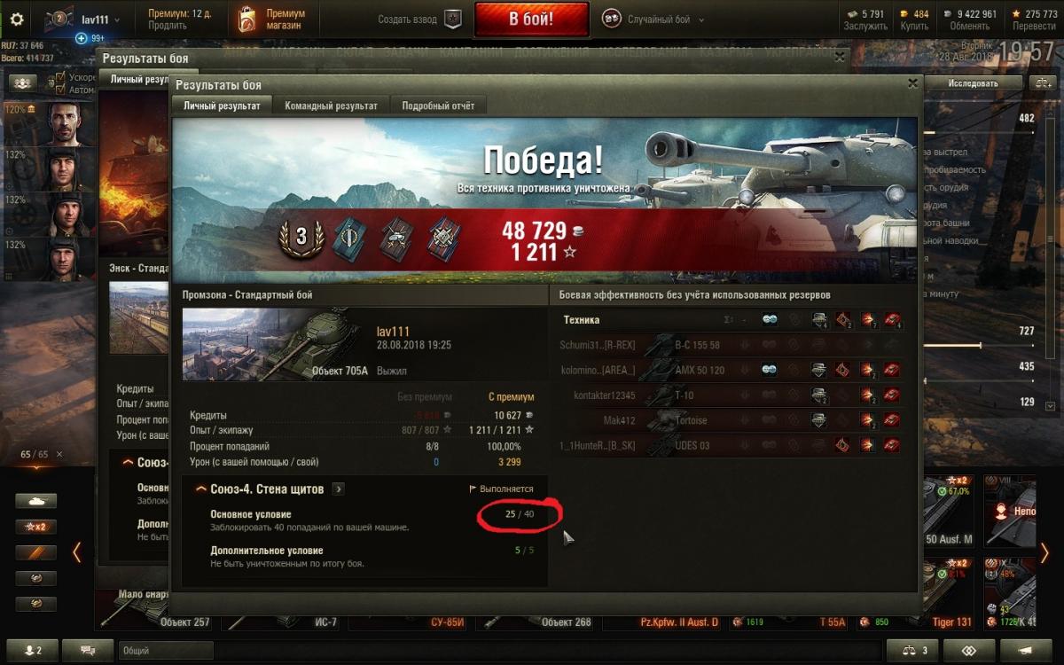Click the Общий chat input field
Viewport: 1064px width, 665px height.
(166, 650)
